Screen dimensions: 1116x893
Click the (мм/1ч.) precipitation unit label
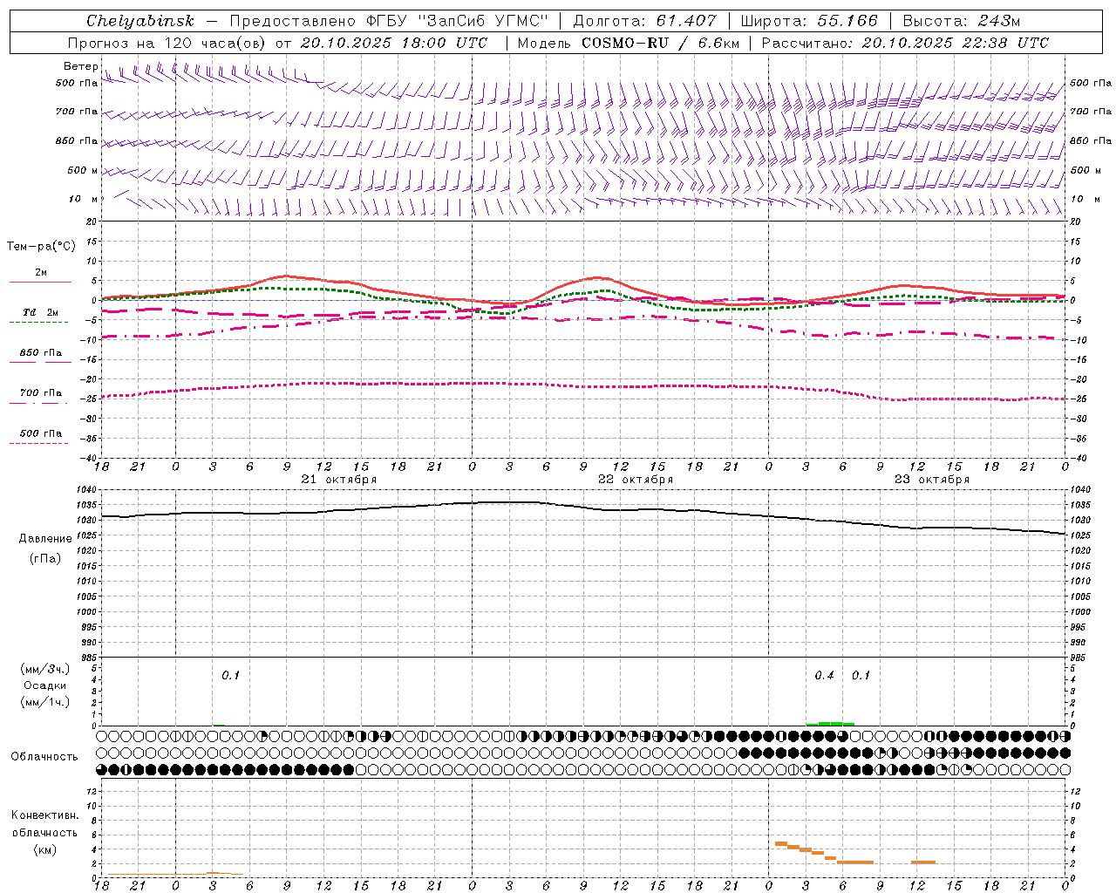[45, 702]
